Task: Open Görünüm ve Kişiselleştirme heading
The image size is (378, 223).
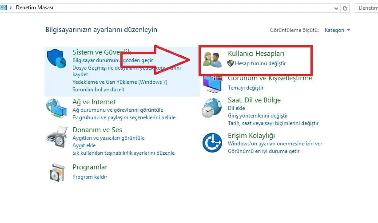Action: point(270,78)
